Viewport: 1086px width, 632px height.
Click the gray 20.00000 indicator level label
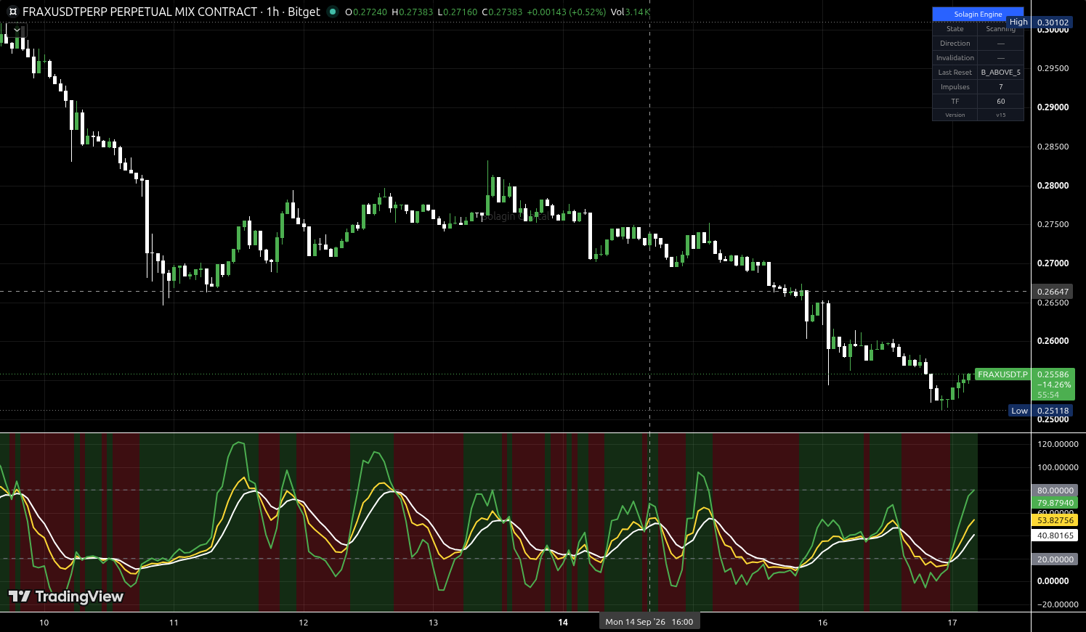tap(1055, 559)
